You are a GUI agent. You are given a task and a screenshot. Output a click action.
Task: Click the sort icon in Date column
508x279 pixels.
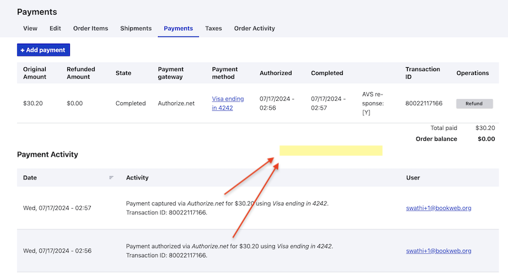111,178
